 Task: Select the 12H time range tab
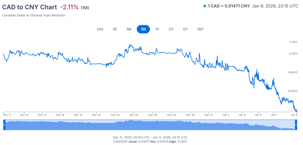tap(100, 29)
